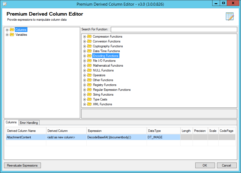Switch to the Error Handling tab
241x173 pixels.
[x=29, y=123]
